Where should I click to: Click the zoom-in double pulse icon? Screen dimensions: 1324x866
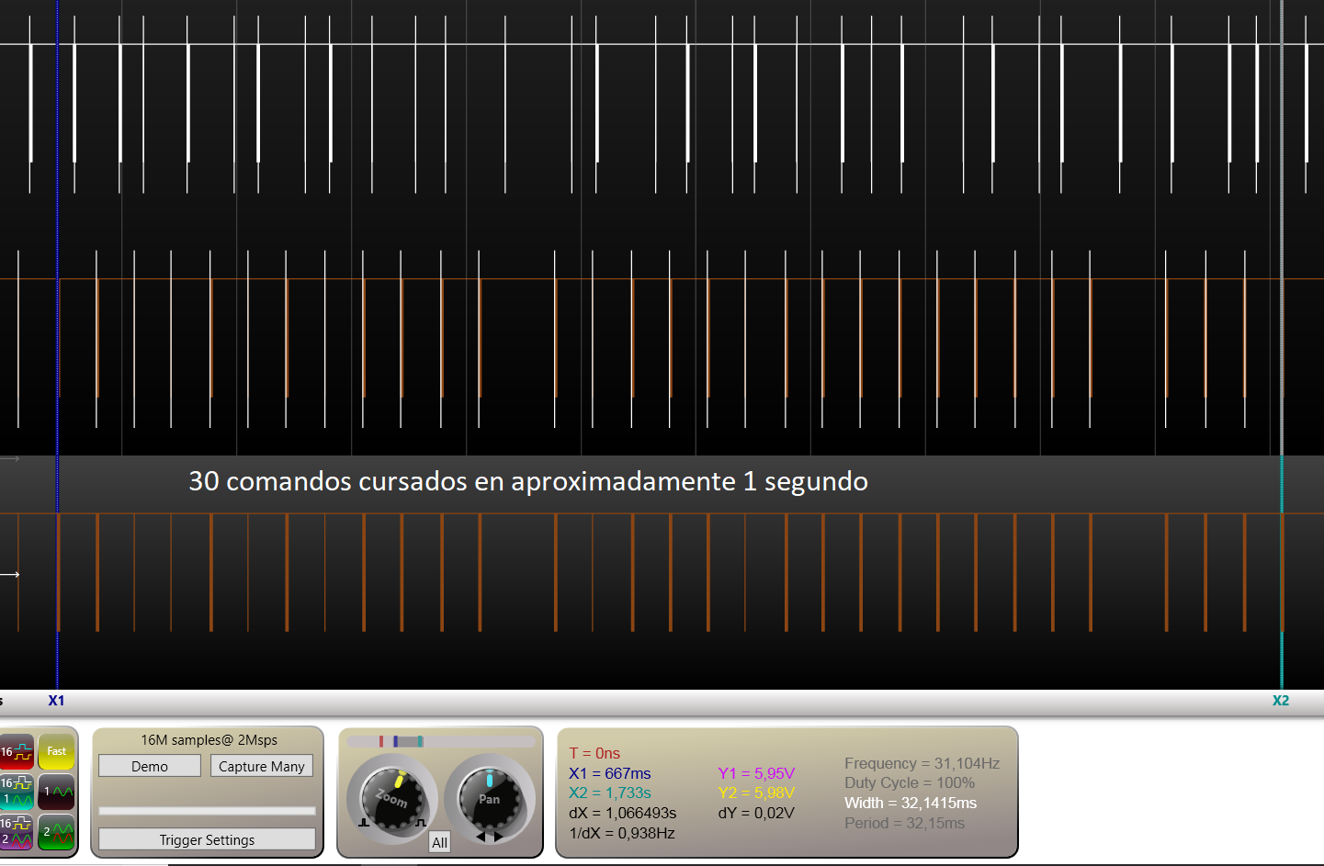pos(420,823)
